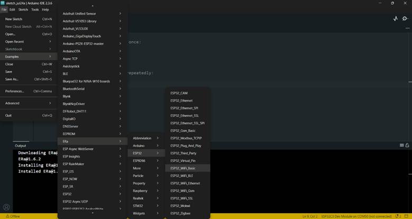Open ESP32 submenu under ERa
This screenshot has width=412, height=219.
147,153
